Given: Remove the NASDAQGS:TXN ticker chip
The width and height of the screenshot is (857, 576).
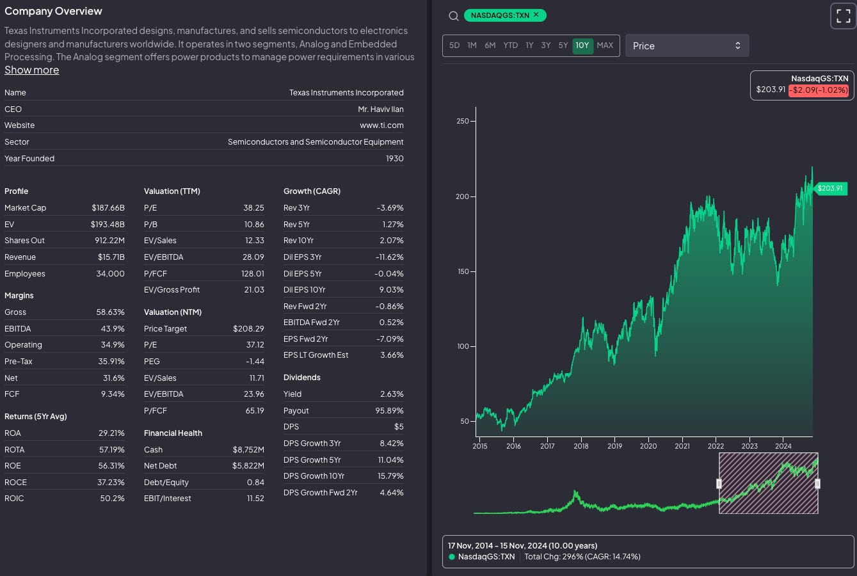Looking at the screenshot, I should coord(536,15).
